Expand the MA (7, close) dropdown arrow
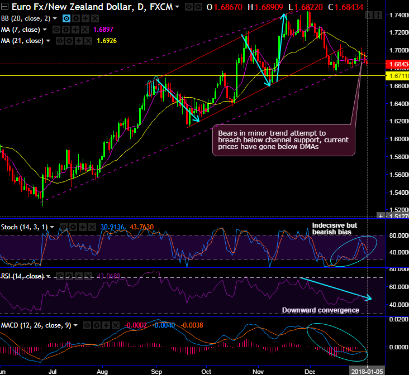The image size is (409, 375). 45,30
